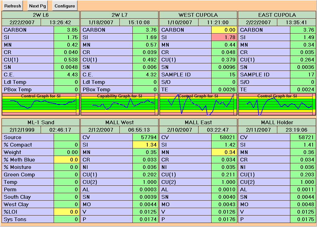
Task: Click MALL East MO value 0.0043
Action: [x=224, y=205]
